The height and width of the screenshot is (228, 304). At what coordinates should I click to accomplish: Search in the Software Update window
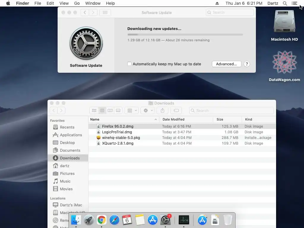pyautogui.click(x=230, y=12)
